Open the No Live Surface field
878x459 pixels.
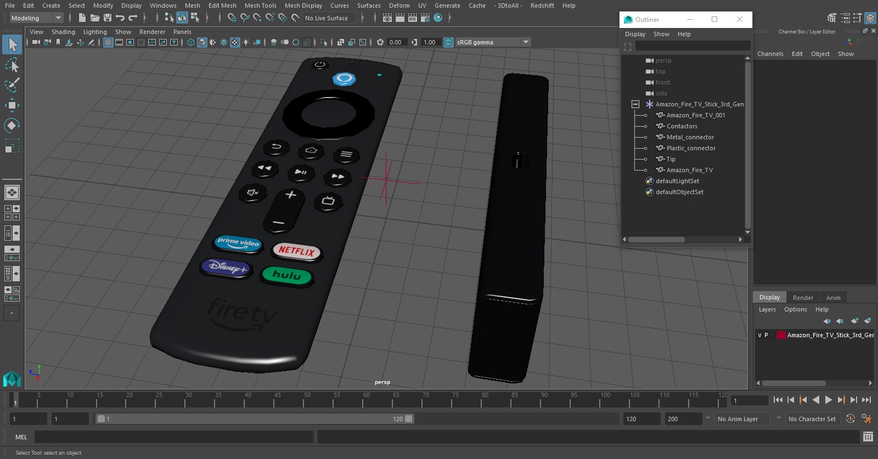point(329,18)
